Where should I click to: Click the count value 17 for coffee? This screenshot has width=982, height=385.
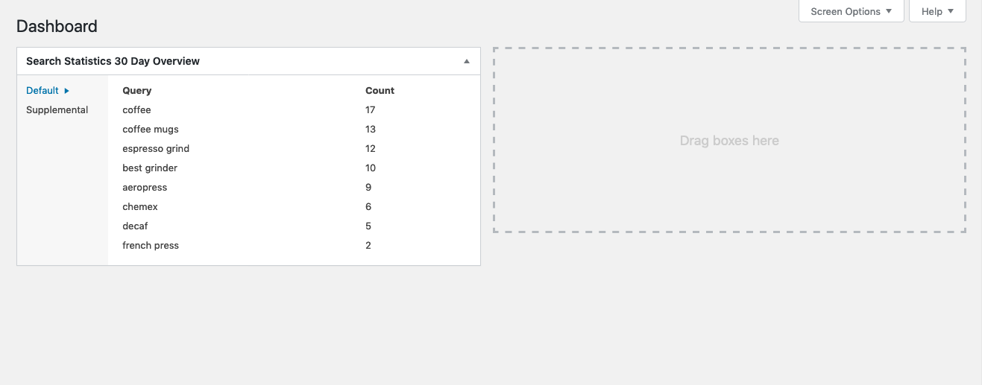pos(371,110)
